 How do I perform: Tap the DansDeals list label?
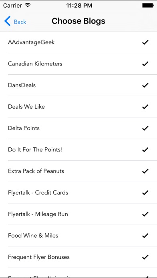pos(22,85)
